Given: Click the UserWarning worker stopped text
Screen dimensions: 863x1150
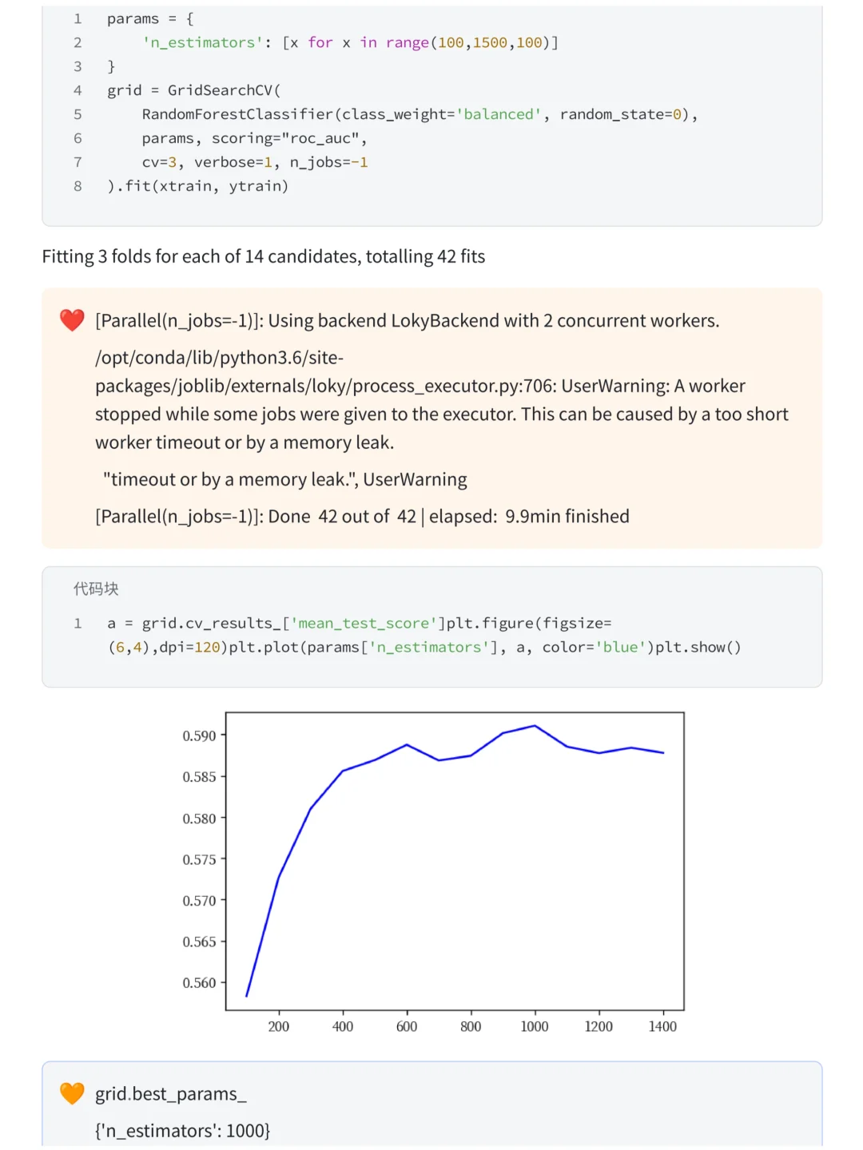Looking at the screenshot, I should (442, 400).
